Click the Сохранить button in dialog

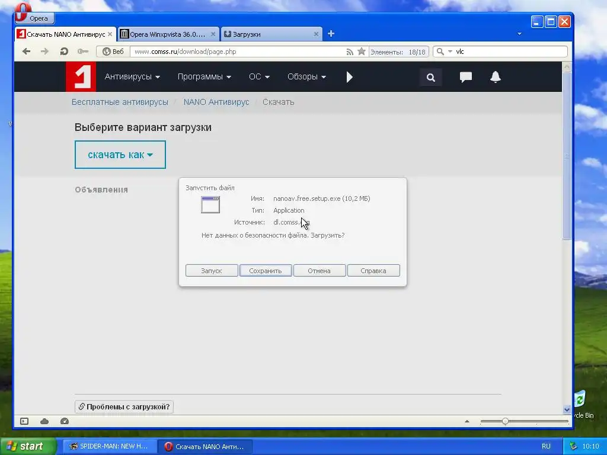pos(266,270)
